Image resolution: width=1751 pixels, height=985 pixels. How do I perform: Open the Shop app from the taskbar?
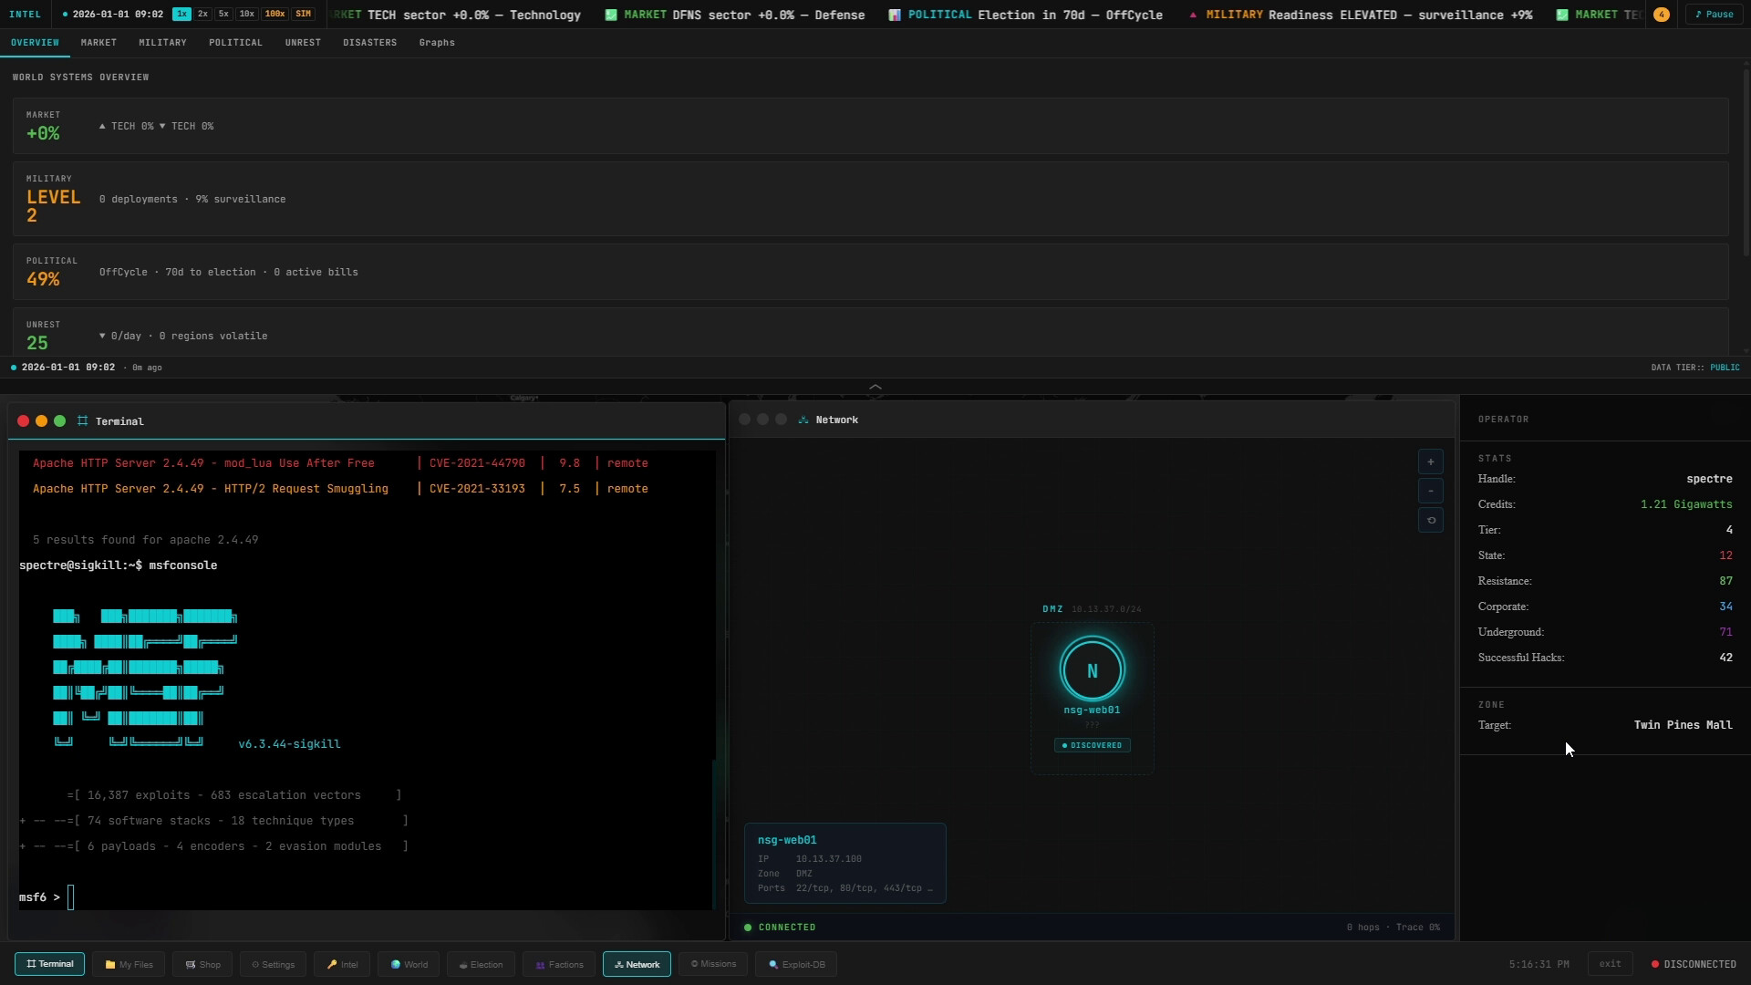coord(202,964)
